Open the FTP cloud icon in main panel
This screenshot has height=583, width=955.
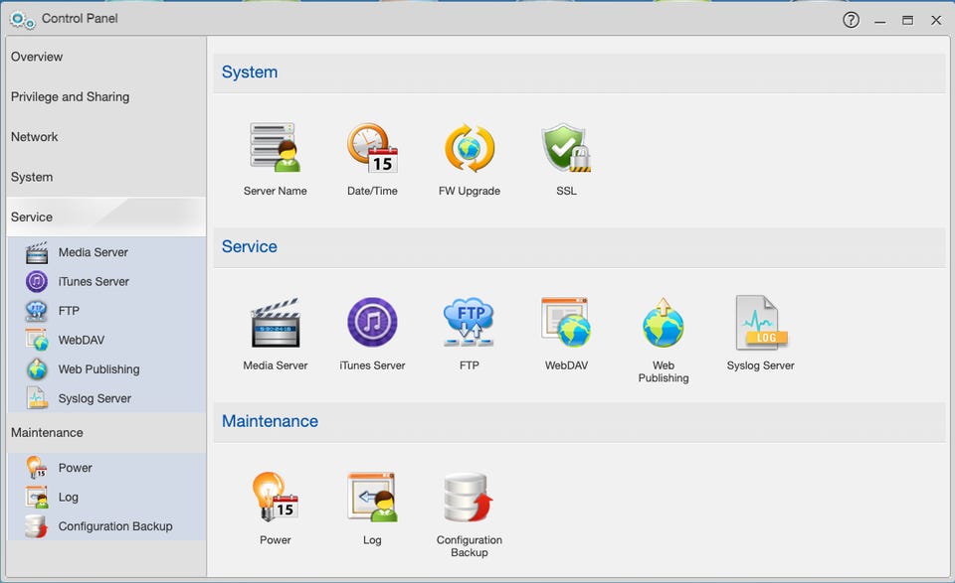[x=469, y=322]
